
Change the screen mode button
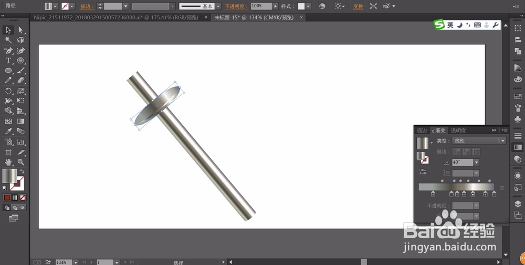(x=14, y=218)
